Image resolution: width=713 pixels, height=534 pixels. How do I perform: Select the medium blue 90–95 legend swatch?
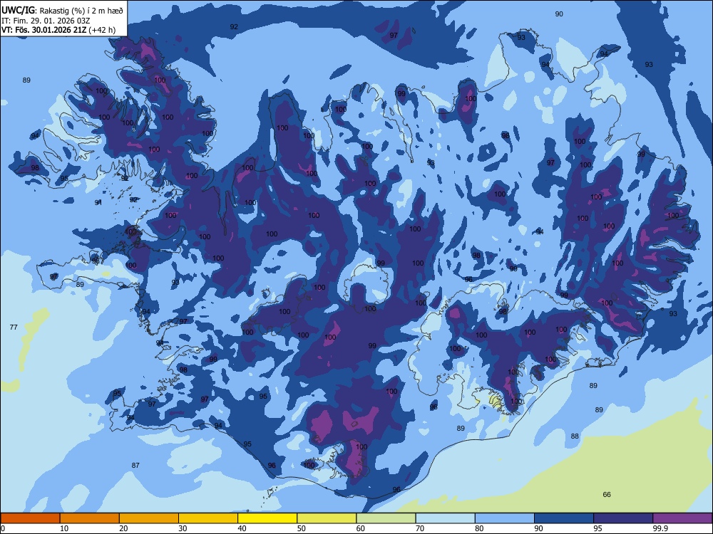click(564, 518)
